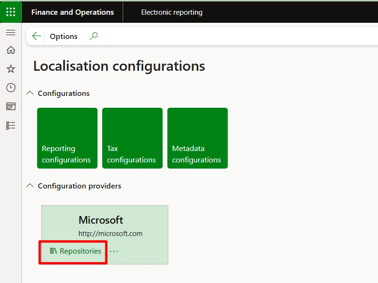
Task: Click the Configuration providers section title
Action: pyautogui.click(x=79, y=186)
